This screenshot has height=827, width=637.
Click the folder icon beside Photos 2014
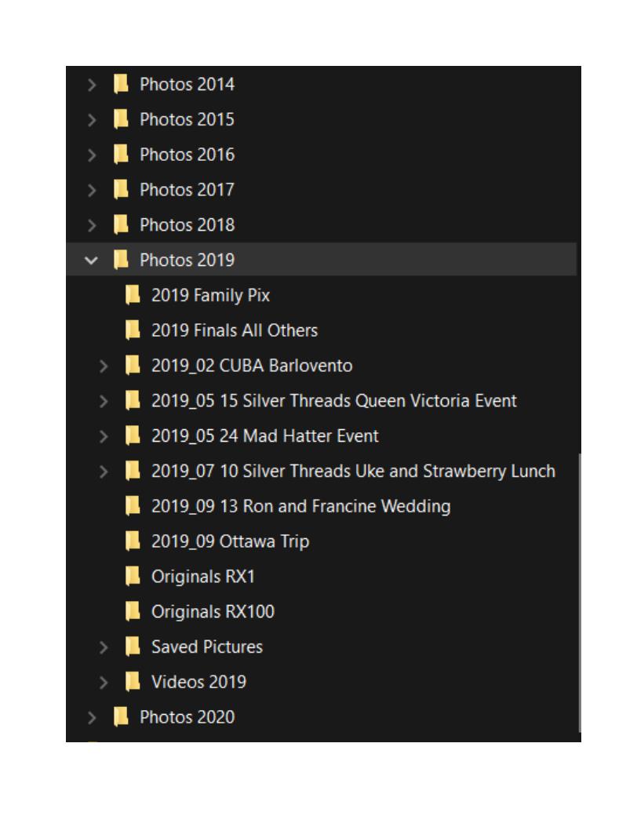point(121,85)
